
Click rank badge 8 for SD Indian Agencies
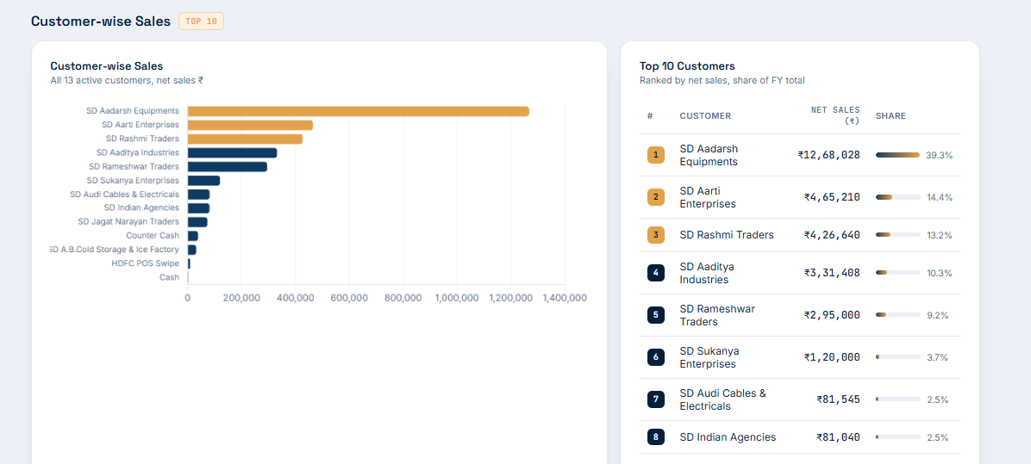pyautogui.click(x=655, y=437)
